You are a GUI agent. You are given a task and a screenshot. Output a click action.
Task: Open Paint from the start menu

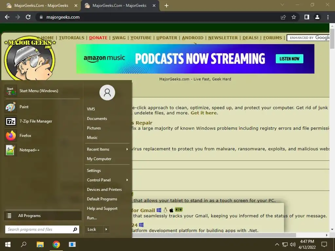[42, 107]
